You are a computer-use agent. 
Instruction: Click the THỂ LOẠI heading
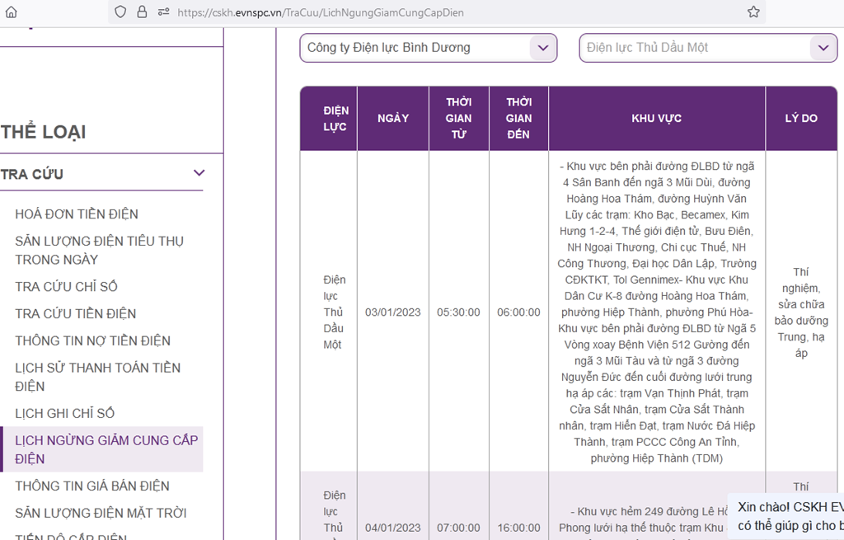(43, 132)
